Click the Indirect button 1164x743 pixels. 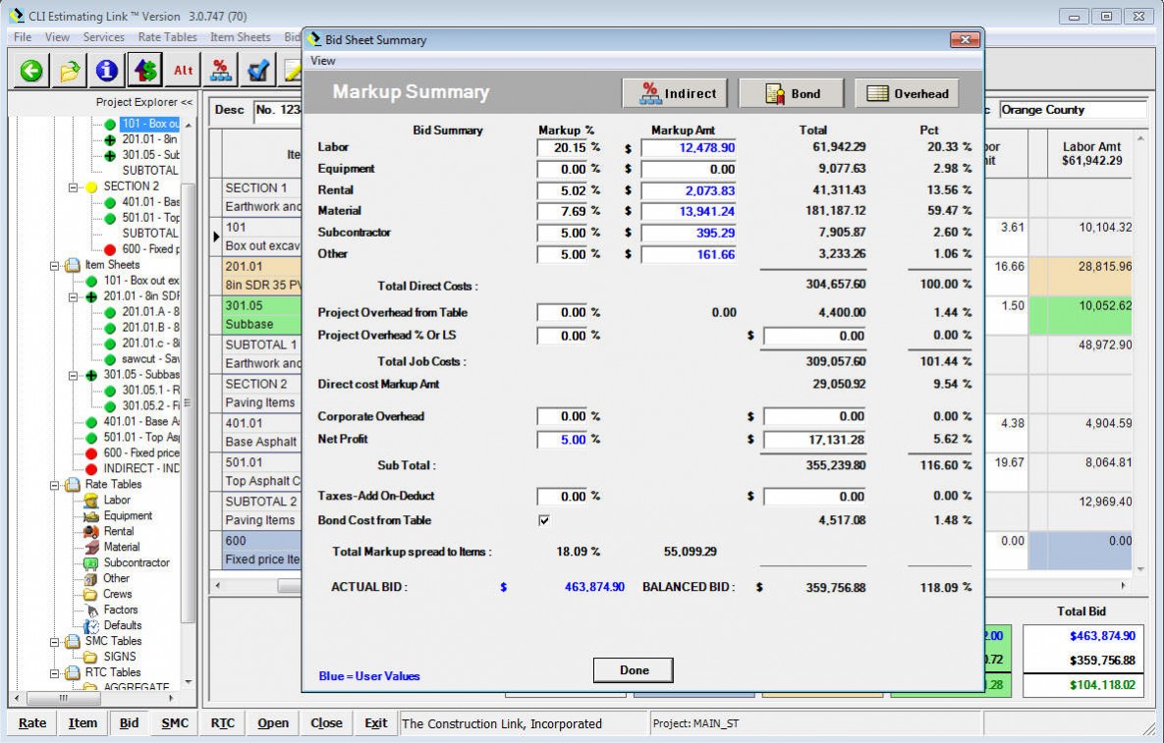675,93
